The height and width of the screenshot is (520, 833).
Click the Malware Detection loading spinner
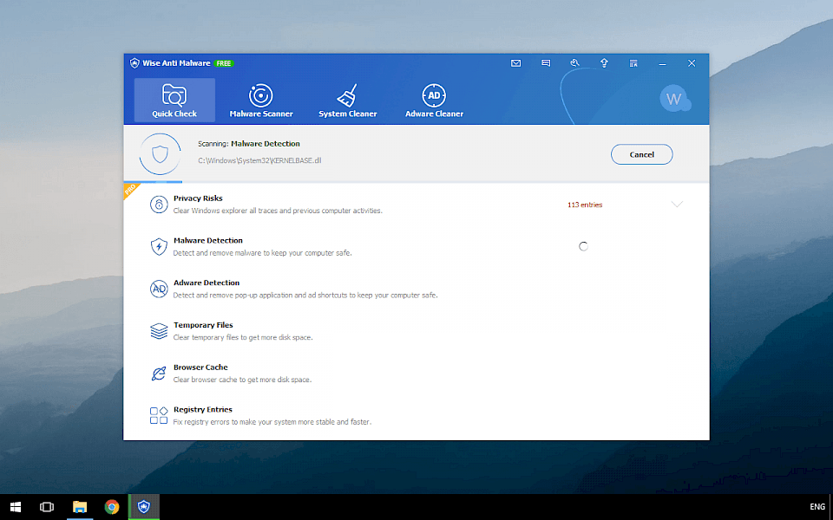[x=583, y=246]
